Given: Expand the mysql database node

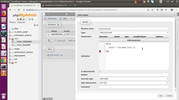Looking at the screenshot, I should (10, 49).
